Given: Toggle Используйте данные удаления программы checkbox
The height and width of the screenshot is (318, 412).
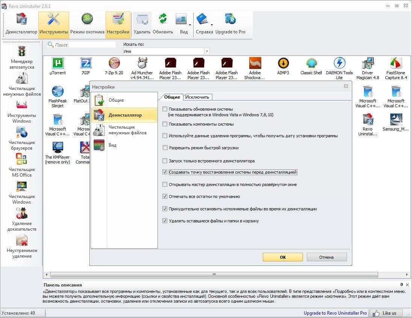Looking at the screenshot, I should pos(165,136).
